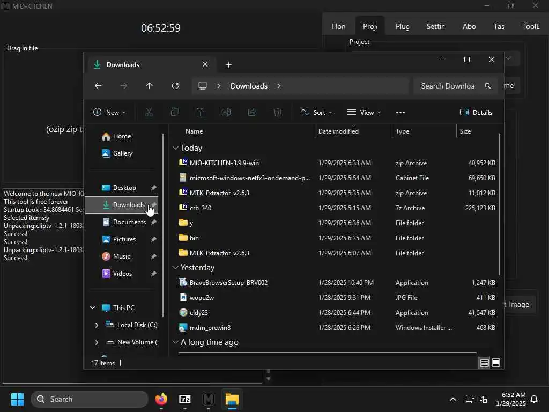The width and height of the screenshot is (549, 412).
Task: Click the Paste icon in Explorer toolbar
Action: click(x=201, y=112)
